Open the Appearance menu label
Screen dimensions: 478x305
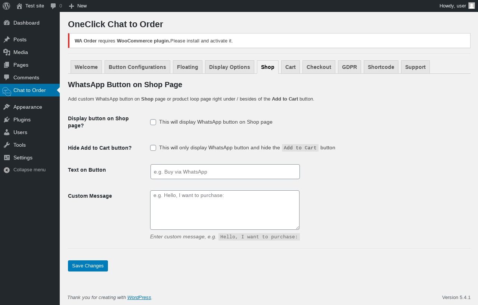pyautogui.click(x=28, y=107)
